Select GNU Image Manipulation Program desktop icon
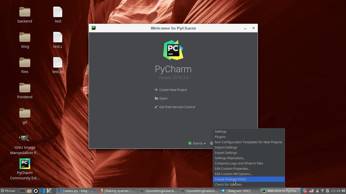This screenshot has height=194, width=346. tap(25, 144)
